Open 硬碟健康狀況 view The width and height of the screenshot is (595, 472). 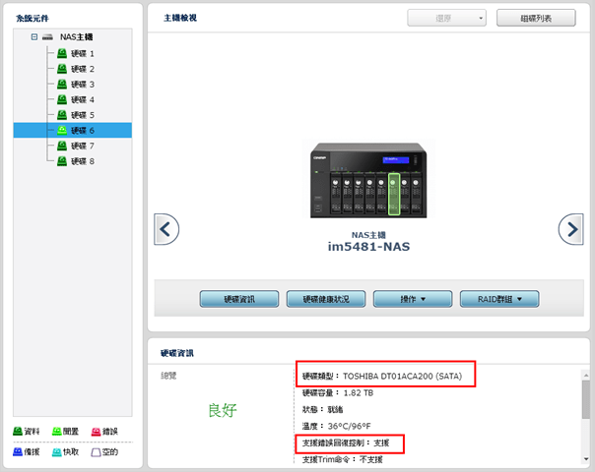(x=326, y=299)
